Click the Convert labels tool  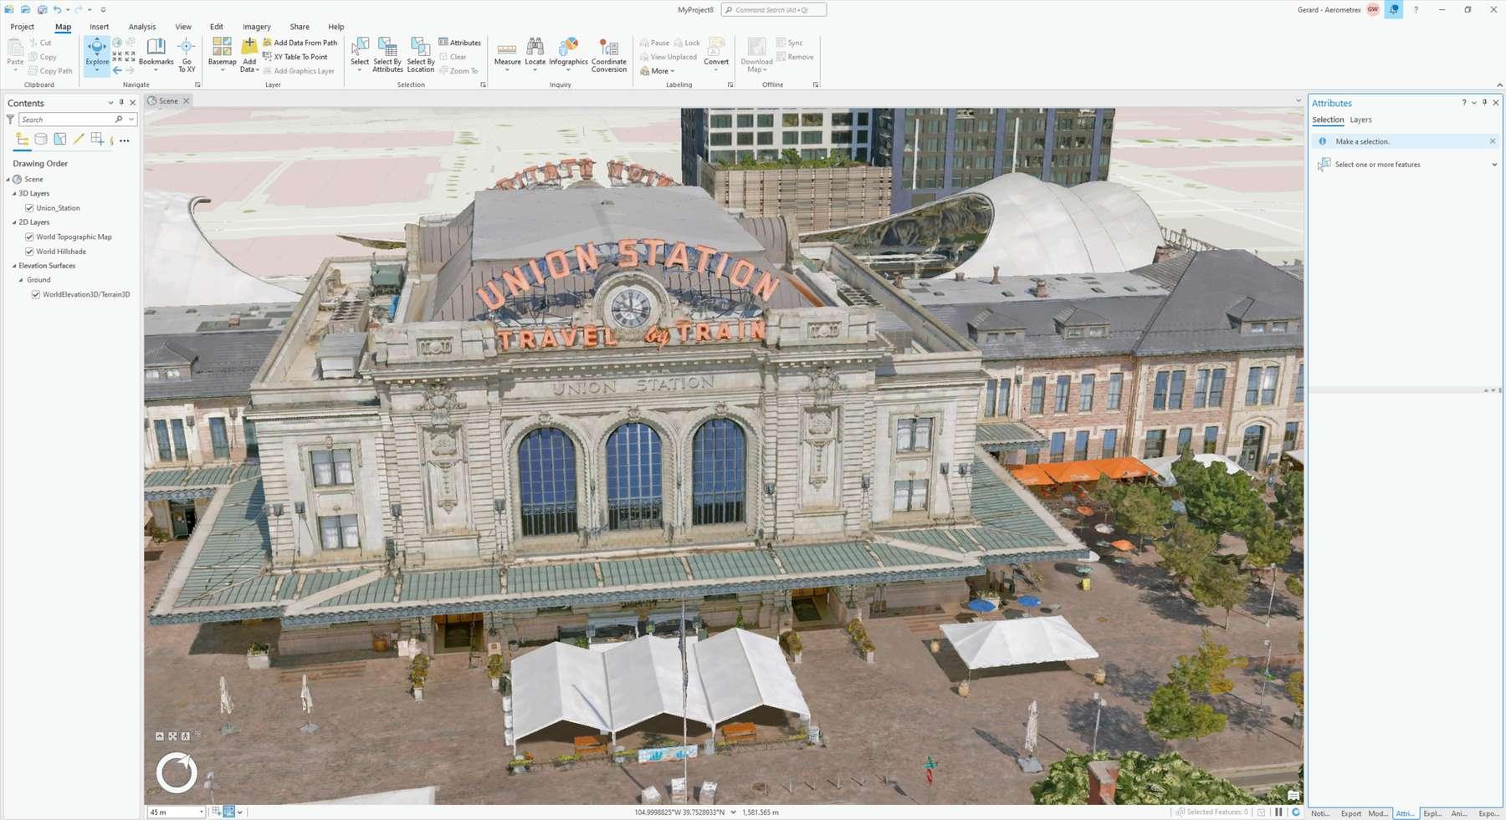(x=716, y=54)
